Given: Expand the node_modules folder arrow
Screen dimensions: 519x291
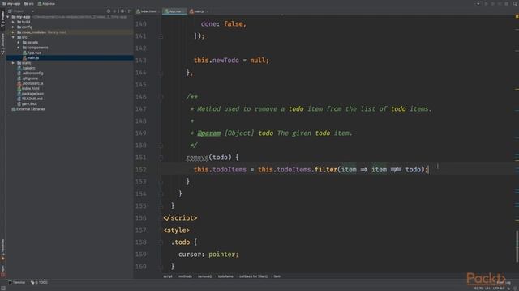Looking at the screenshot, I should click(x=13, y=32).
